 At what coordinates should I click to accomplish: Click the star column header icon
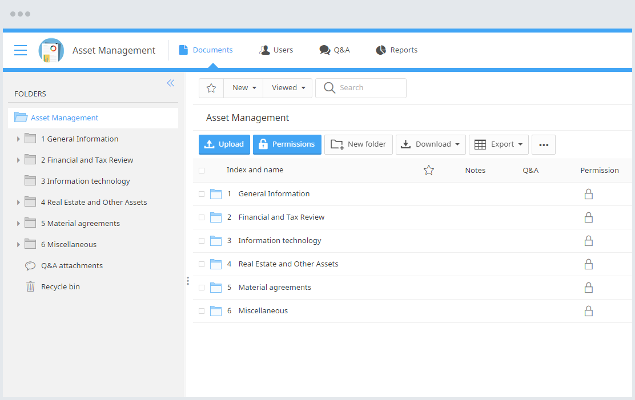429,170
